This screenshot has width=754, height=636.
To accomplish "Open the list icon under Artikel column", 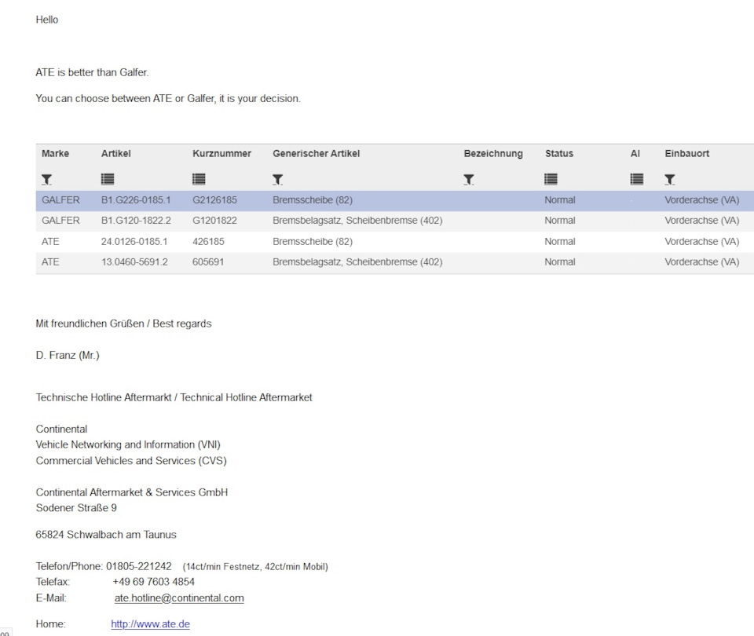I will click(x=108, y=179).
